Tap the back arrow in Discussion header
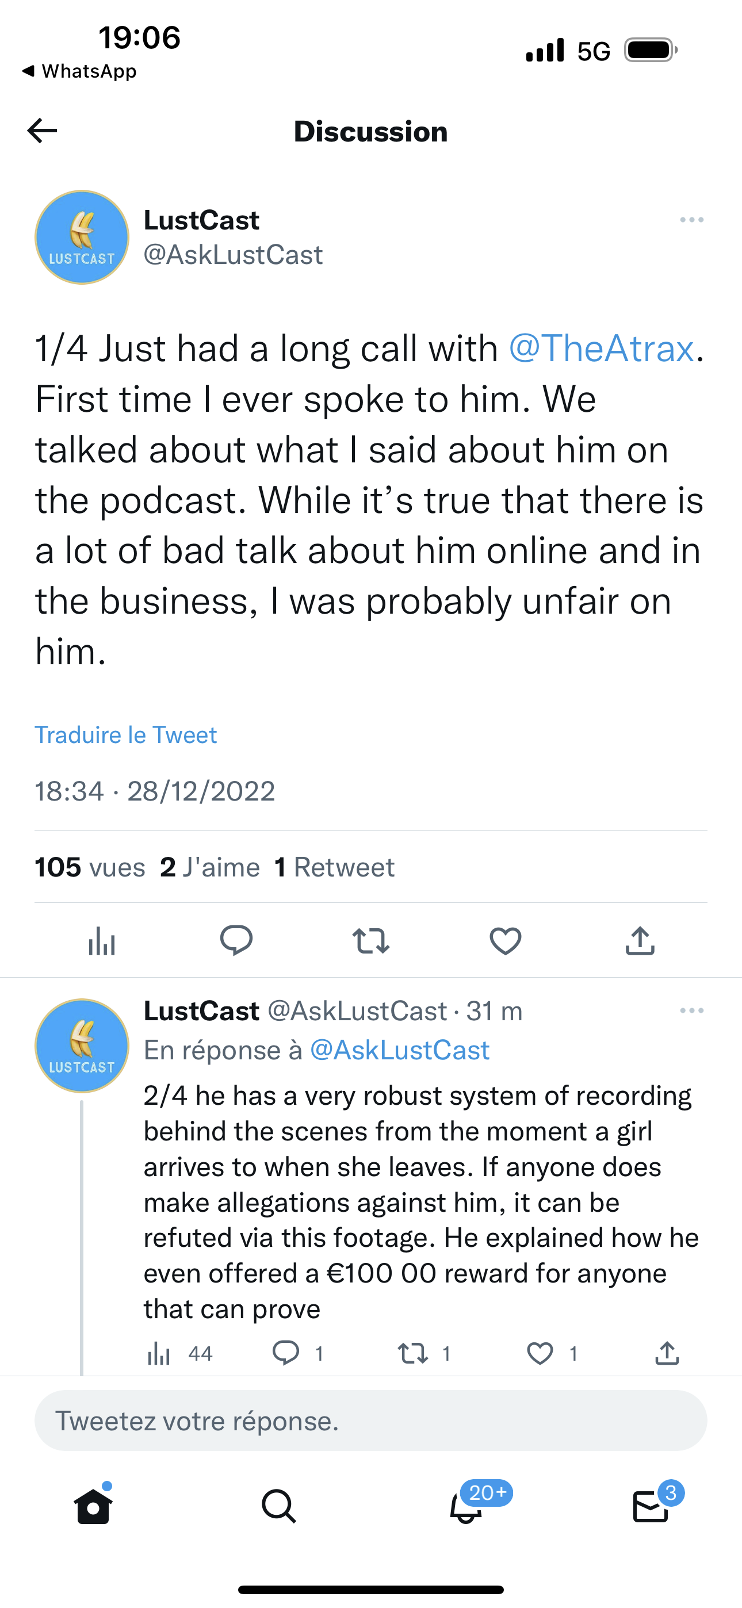742x1608 pixels. click(43, 131)
